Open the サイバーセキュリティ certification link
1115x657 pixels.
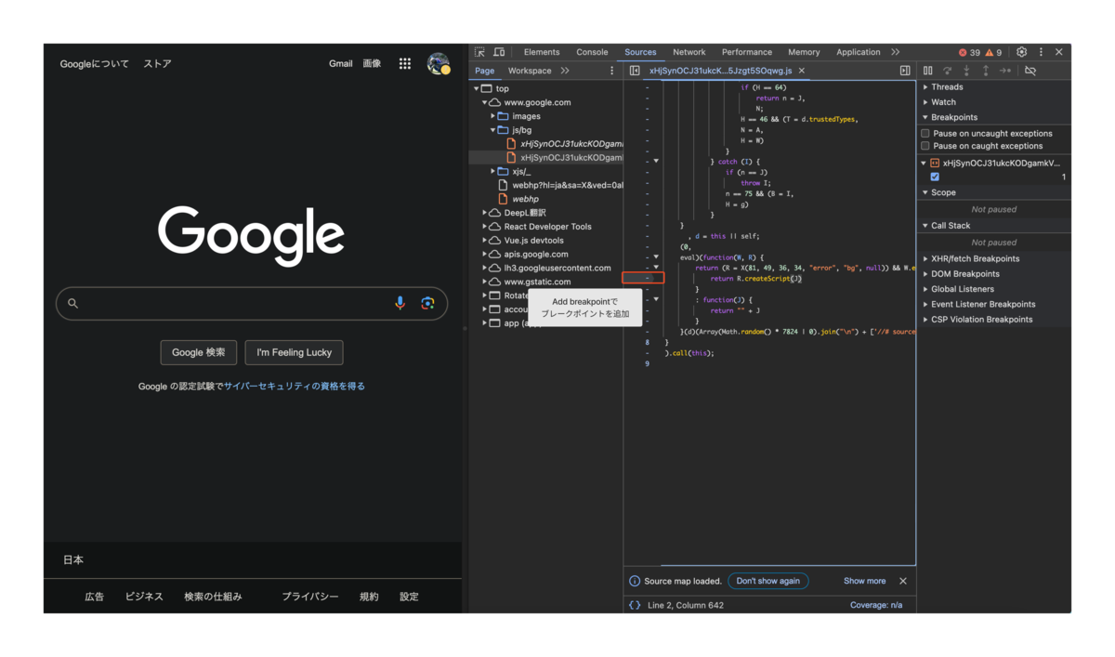pos(295,386)
